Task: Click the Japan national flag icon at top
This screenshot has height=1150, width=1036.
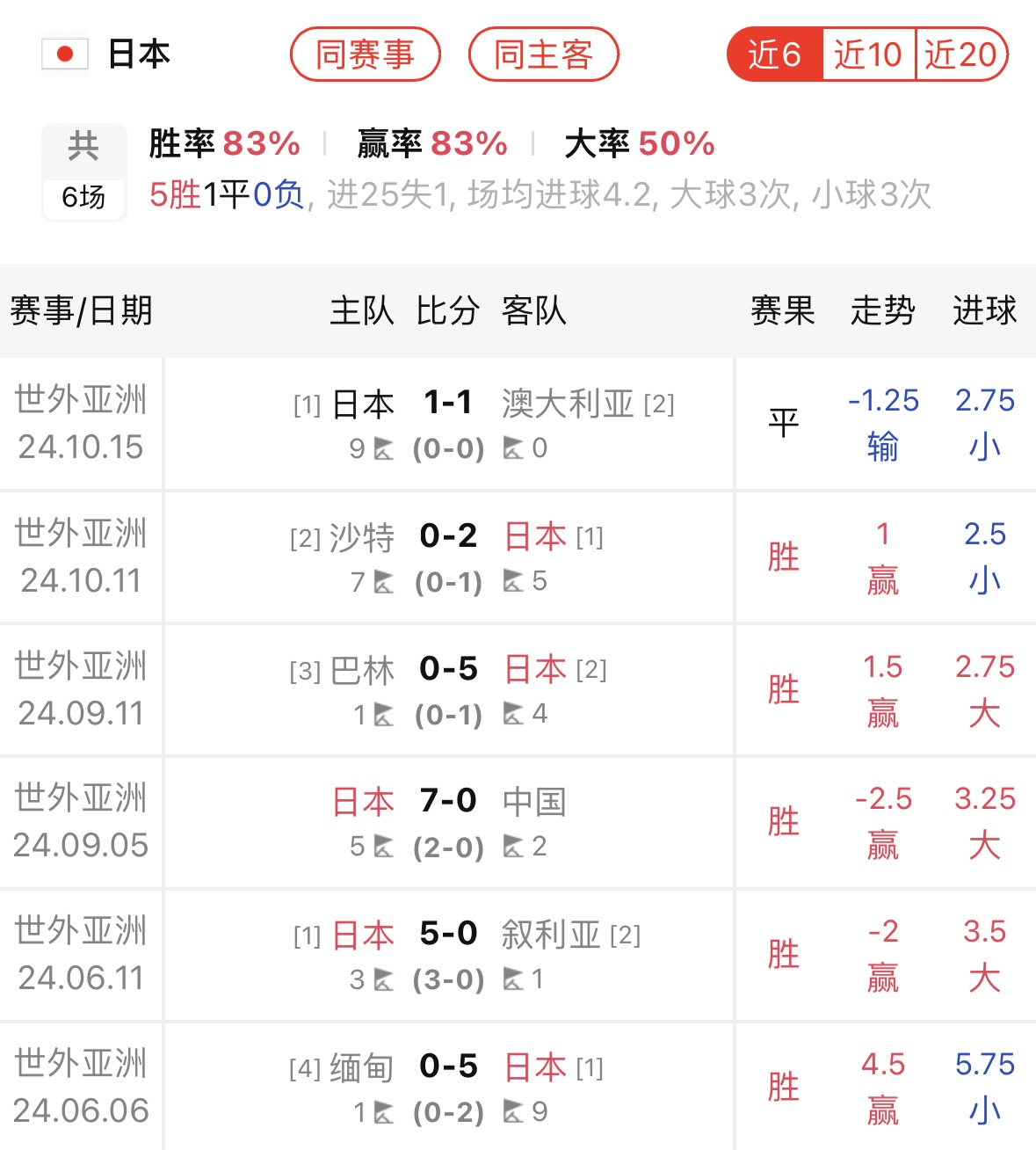Action: pos(65,54)
